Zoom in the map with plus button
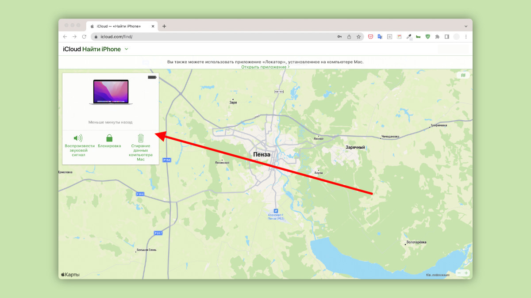Viewport: 531px width, 298px height. pos(466,273)
